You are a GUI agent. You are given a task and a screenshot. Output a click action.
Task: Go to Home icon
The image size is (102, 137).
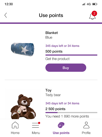pos(15,125)
